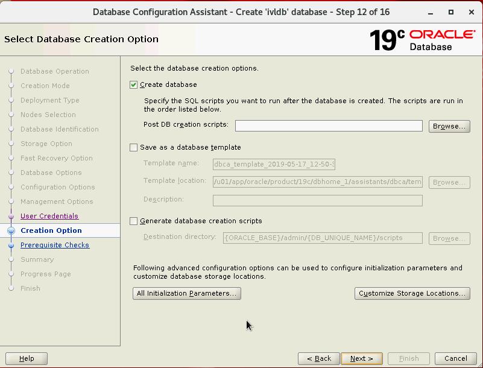Maximize the Database Configuration Assistant window

coord(450,12)
